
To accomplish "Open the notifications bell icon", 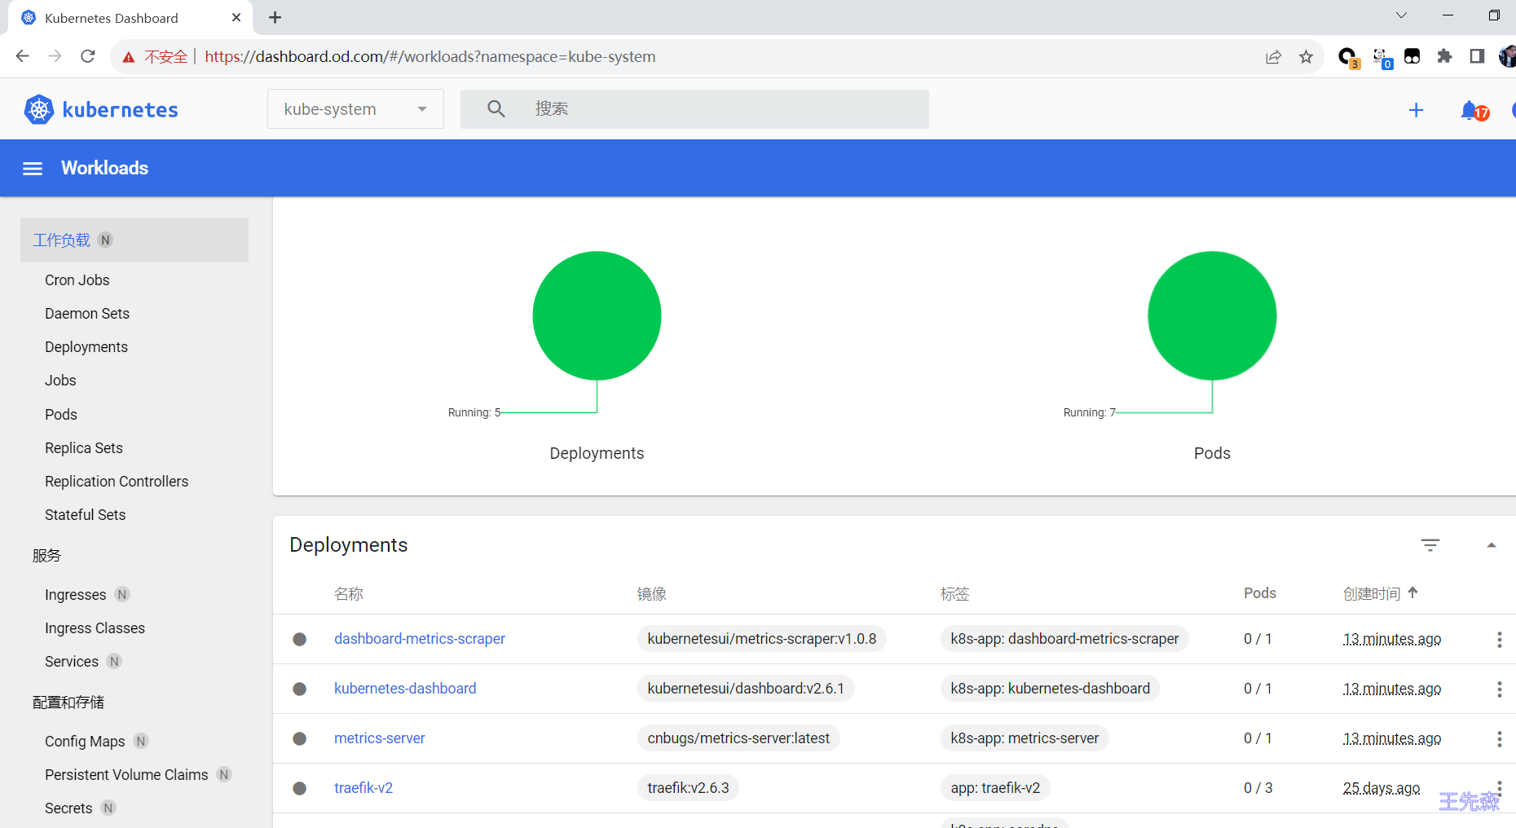I will [x=1470, y=110].
